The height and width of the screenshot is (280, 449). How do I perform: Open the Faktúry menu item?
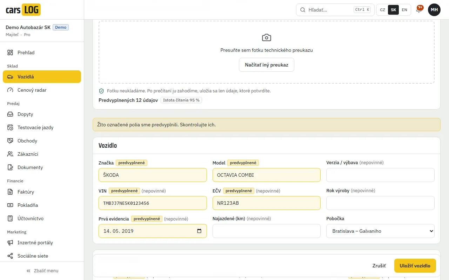[42, 192]
